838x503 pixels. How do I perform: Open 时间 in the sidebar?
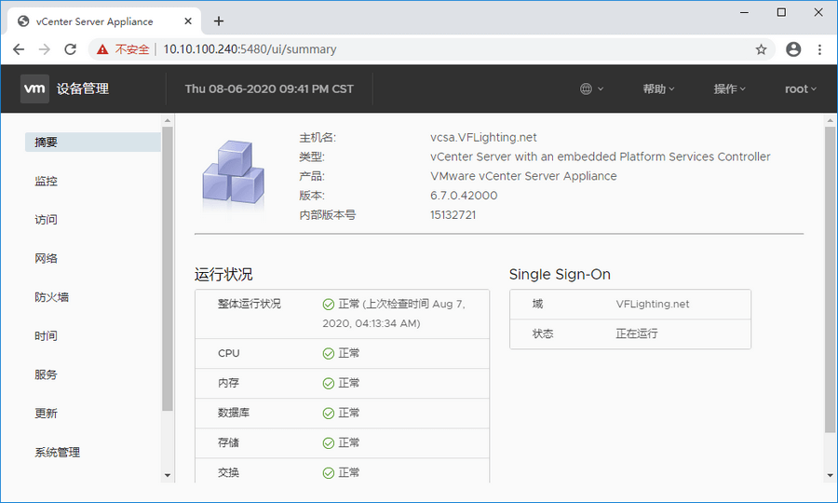coord(46,336)
